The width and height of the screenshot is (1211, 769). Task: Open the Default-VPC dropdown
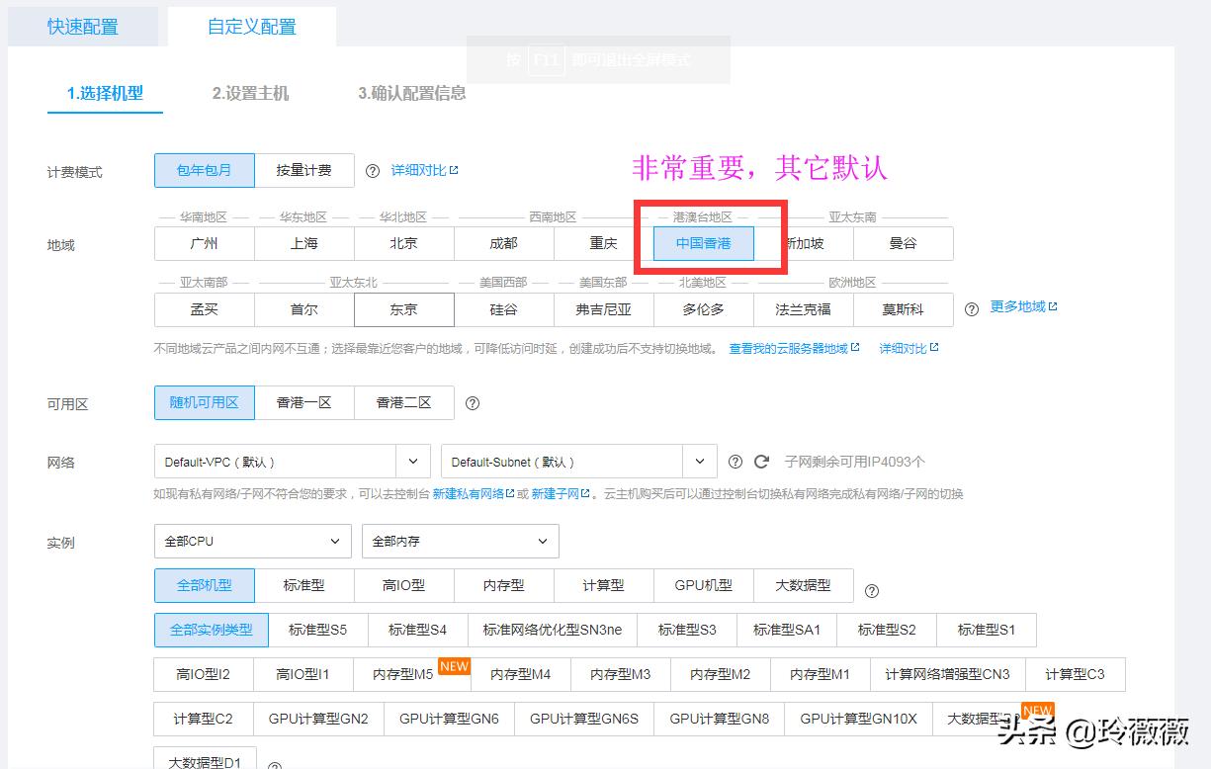pyautogui.click(x=287, y=461)
